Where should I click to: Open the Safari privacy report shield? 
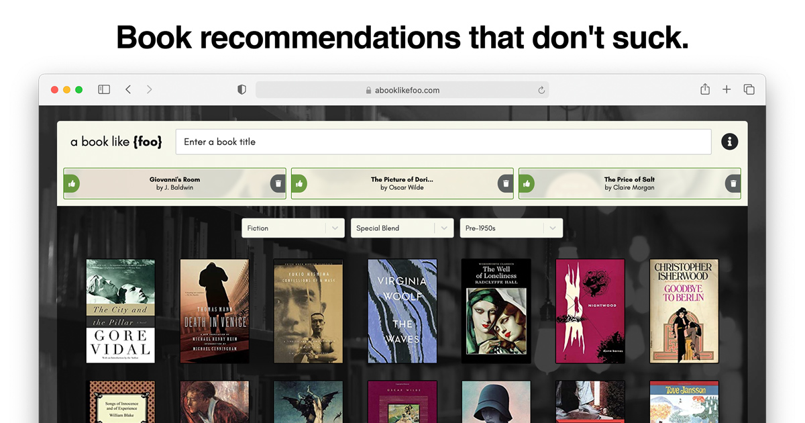[x=242, y=89]
